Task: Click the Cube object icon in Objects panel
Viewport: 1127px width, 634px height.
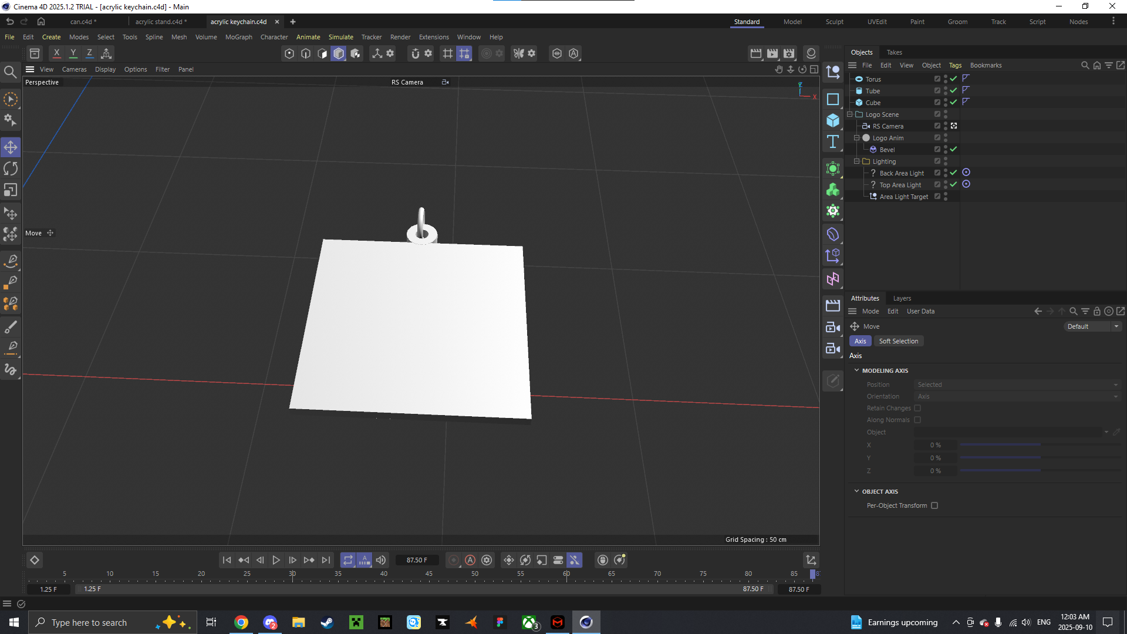Action: (859, 102)
